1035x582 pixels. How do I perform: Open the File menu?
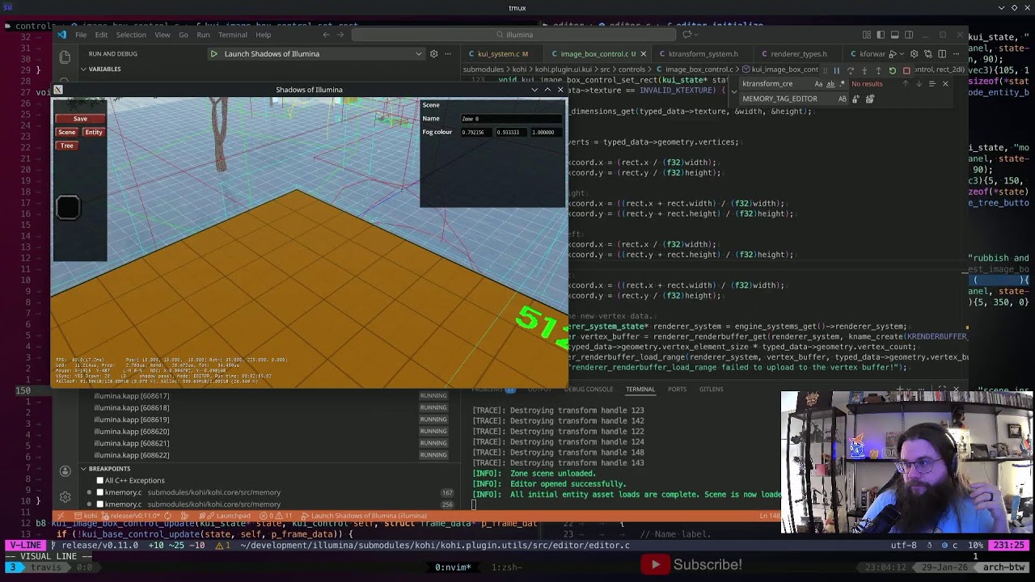click(81, 35)
